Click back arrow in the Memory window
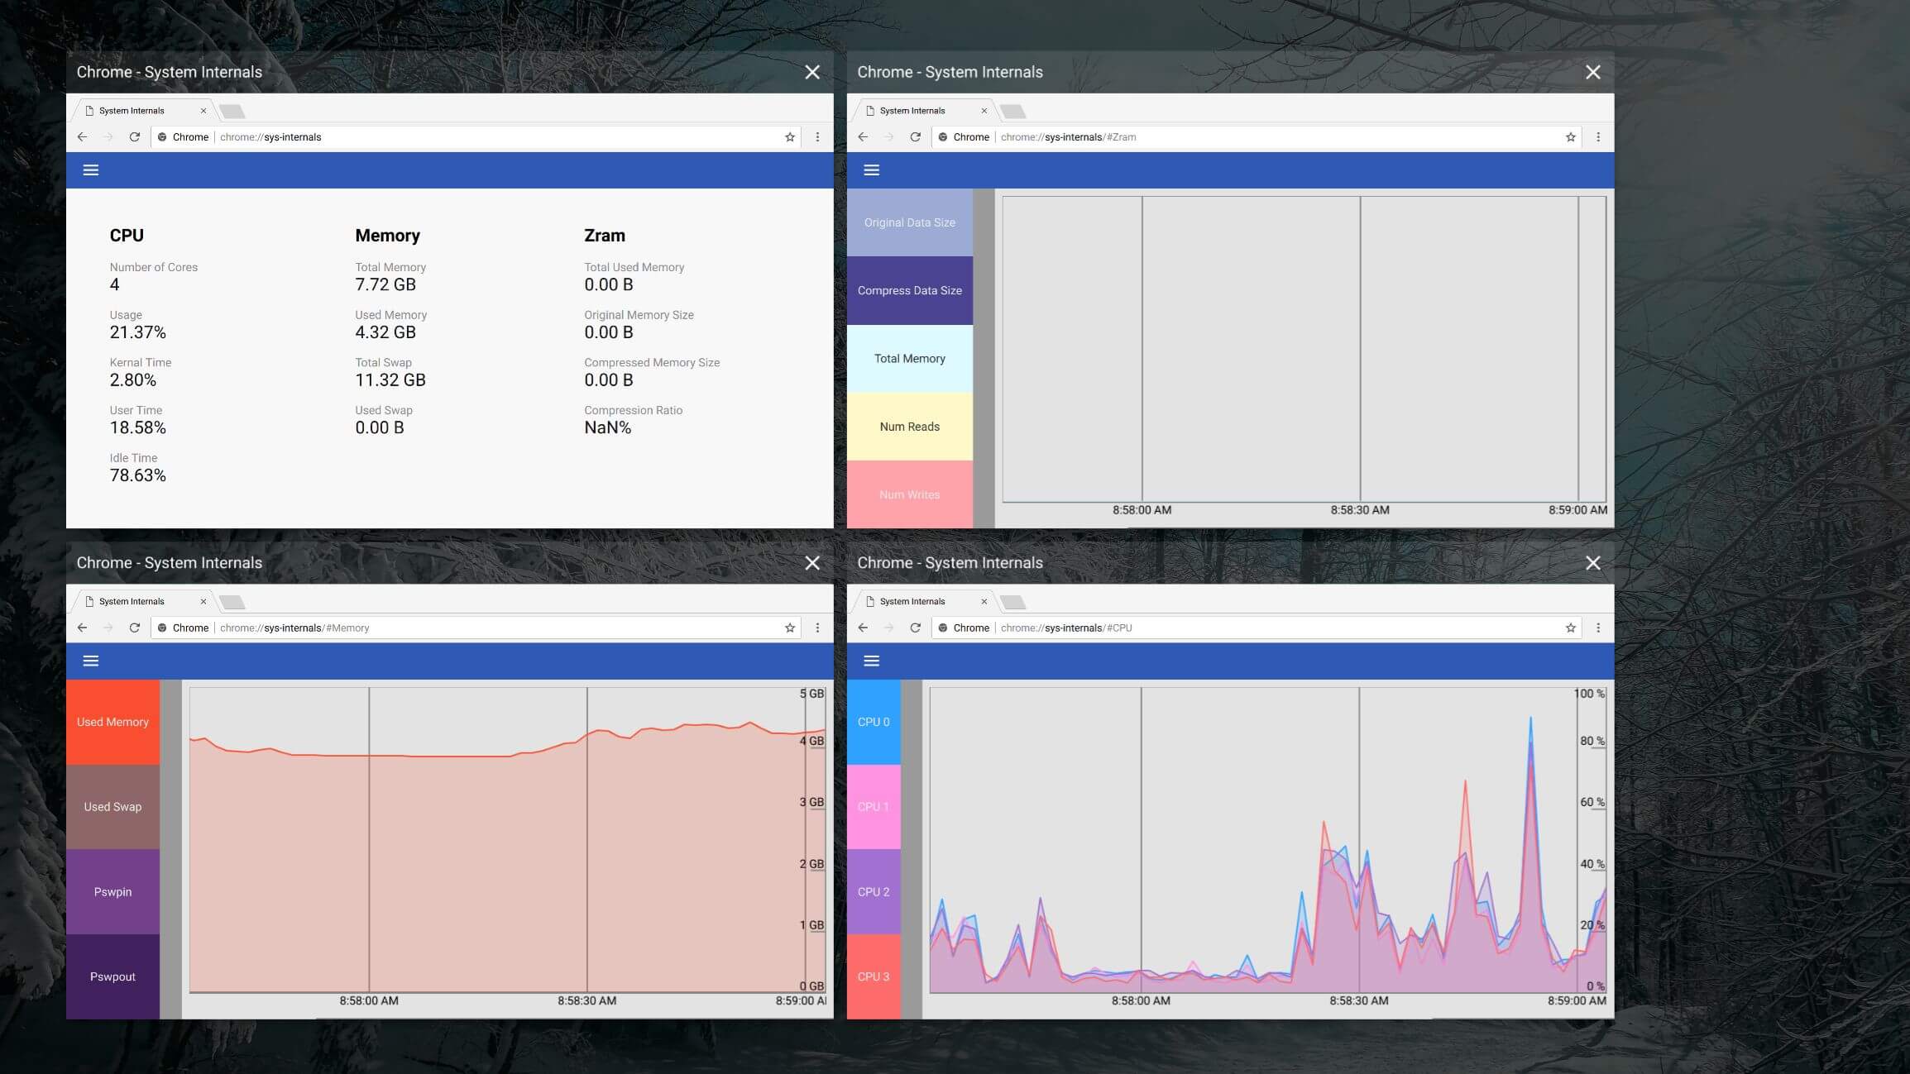This screenshot has width=1910, height=1074. (x=82, y=628)
